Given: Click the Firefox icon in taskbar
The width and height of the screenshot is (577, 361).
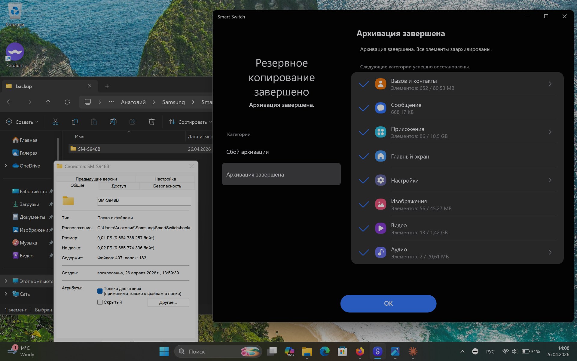Looking at the screenshot, I should tap(360, 351).
